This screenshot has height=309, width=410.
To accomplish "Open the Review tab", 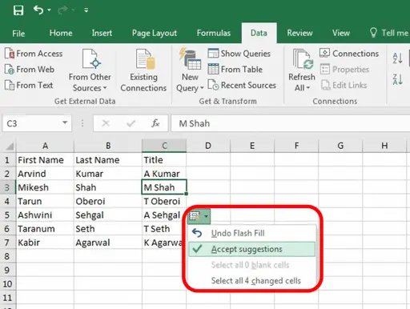I will [299, 33].
